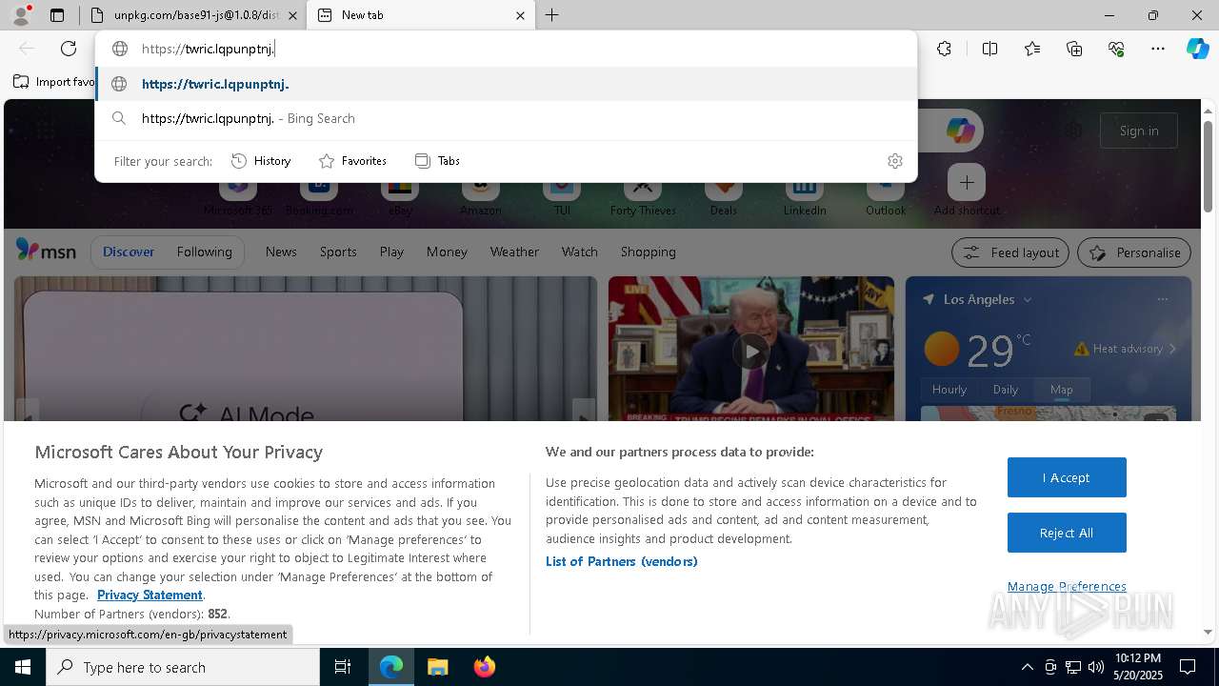1219x686 pixels.
Task: Filter search by Favorites
Action: click(x=352, y=161)
